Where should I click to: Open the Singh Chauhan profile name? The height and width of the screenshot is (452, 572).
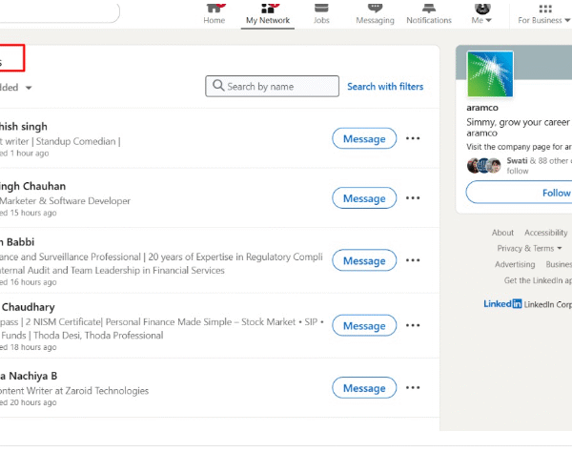point(32,186)
